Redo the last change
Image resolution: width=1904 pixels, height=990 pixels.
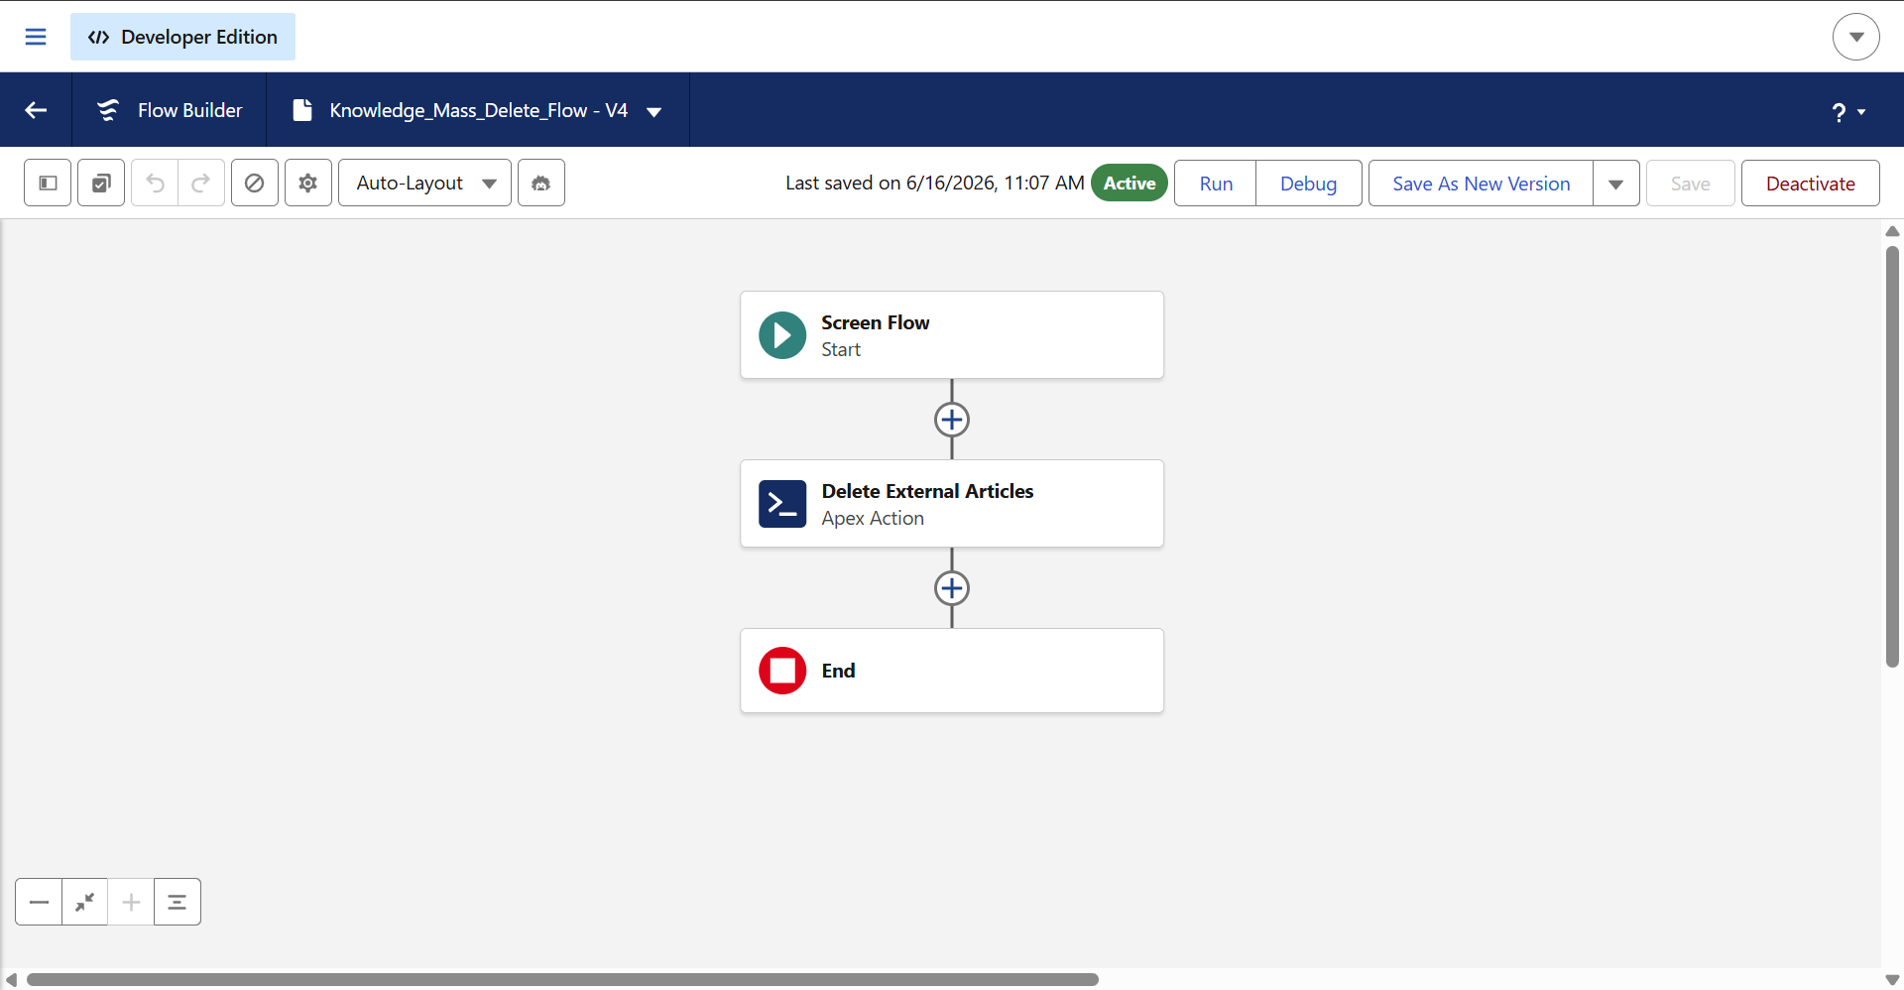201,183
